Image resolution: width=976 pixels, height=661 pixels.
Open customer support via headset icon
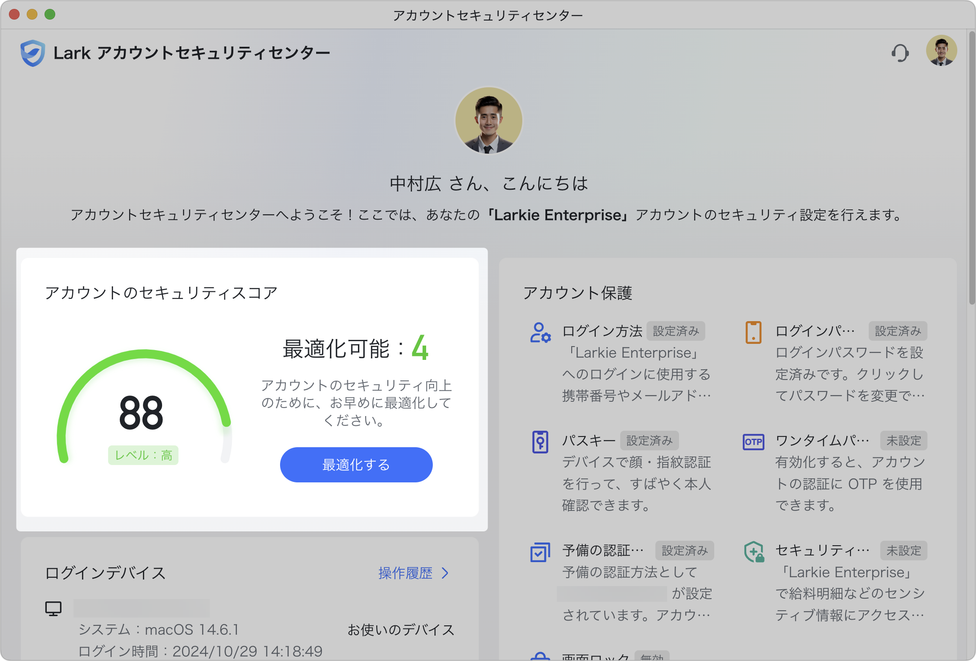pyautogui.click(x=900, y=53)
